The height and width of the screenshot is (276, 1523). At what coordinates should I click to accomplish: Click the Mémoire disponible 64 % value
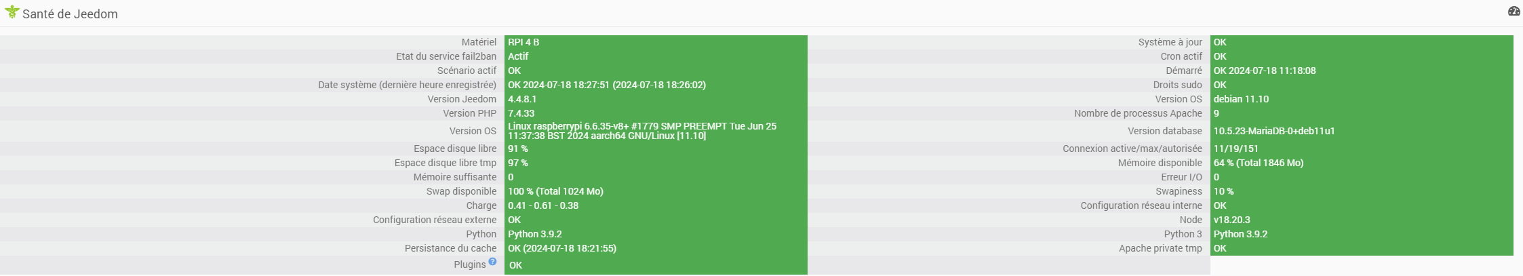pos(1259,163)
